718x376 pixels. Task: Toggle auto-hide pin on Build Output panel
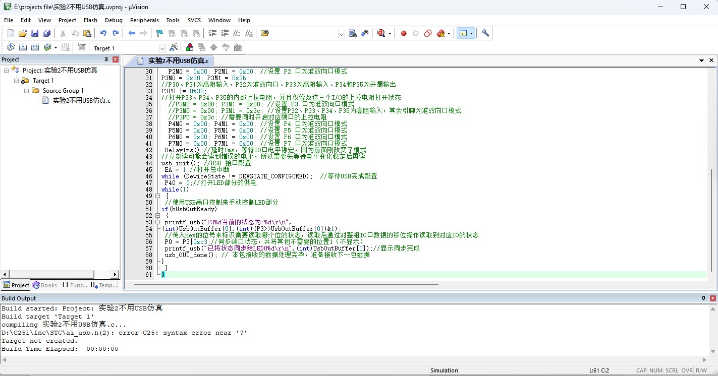(x=703, y=298)
